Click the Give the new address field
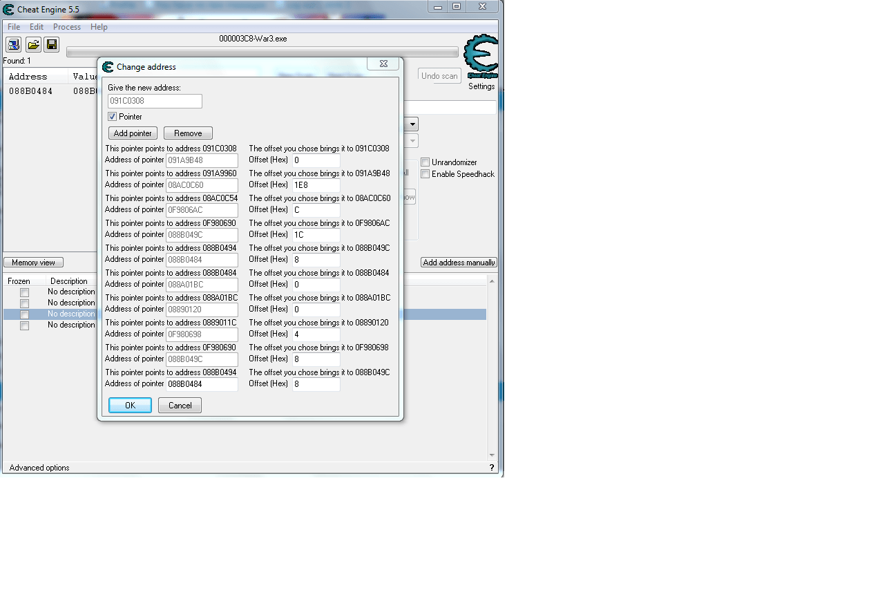 [x=155, y=102]
